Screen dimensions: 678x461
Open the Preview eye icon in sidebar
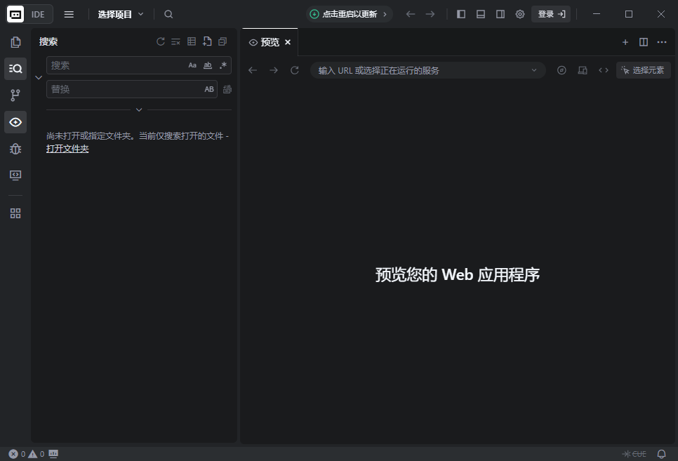click(15, 122)
